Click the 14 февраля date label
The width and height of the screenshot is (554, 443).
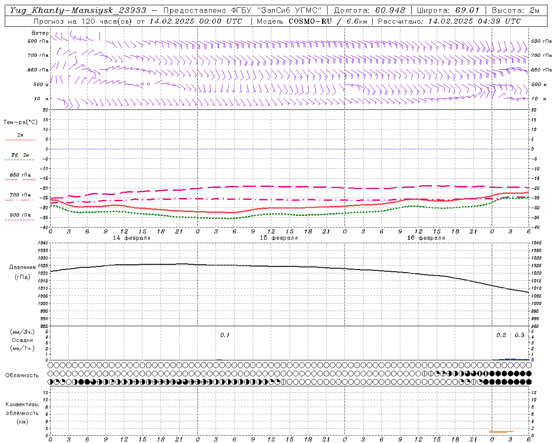[132, 238]
